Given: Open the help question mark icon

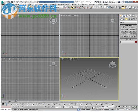Looking at the screenshot, I should coord(123,2).
